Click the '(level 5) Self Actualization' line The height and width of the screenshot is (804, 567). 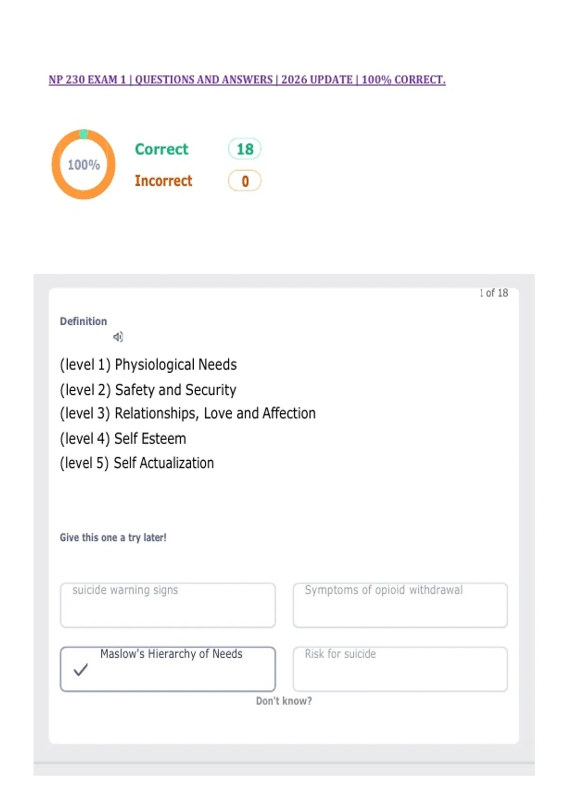[137, 463]
